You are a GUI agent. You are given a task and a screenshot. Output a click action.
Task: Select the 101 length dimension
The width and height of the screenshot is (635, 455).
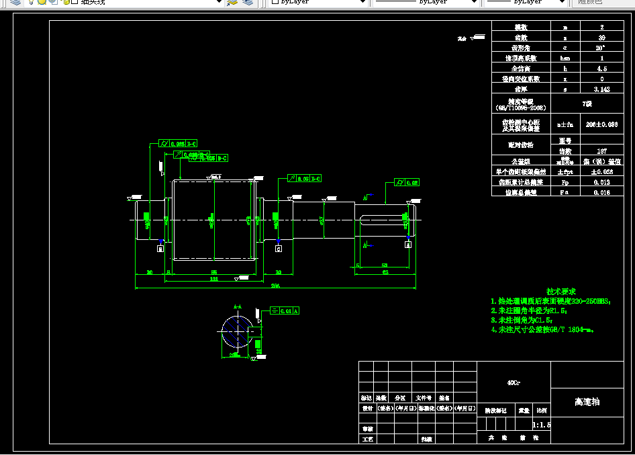pyautogui.click(x=214, y=279)
